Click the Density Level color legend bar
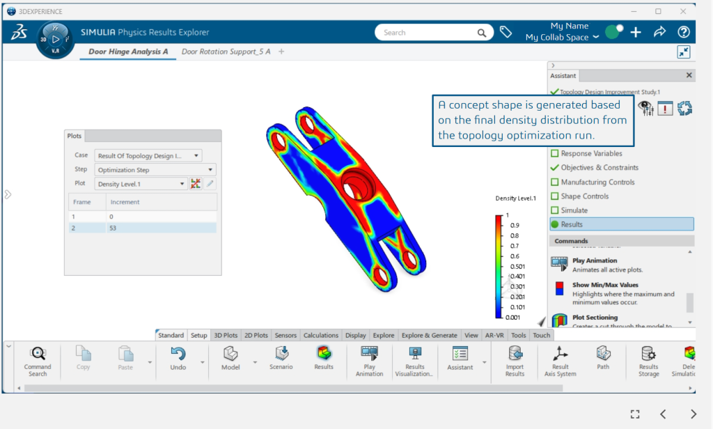713x429 pixels. (x=499, y=267)
